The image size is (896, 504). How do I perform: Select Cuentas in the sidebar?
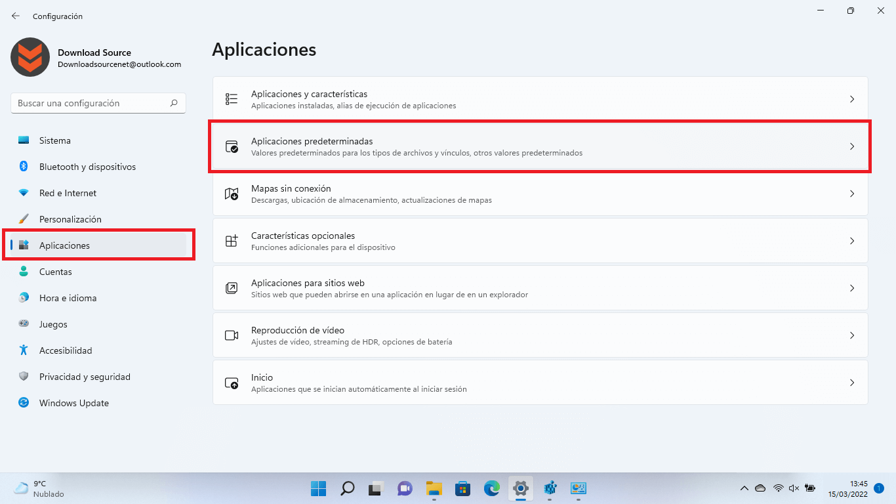tap(98, 272)
